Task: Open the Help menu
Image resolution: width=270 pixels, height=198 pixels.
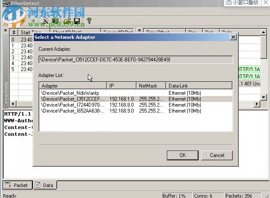Action: [x=54, y=11]
